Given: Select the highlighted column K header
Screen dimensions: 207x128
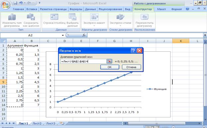Looking at the screenshot, I should pos(181,41).
